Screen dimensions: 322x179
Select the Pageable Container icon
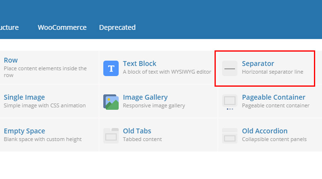coord(229,102)
